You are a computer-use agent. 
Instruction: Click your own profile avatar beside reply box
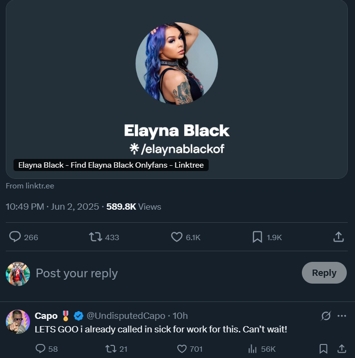(x=18, y=274)
